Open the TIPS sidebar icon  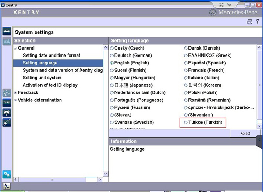[7, 103]
